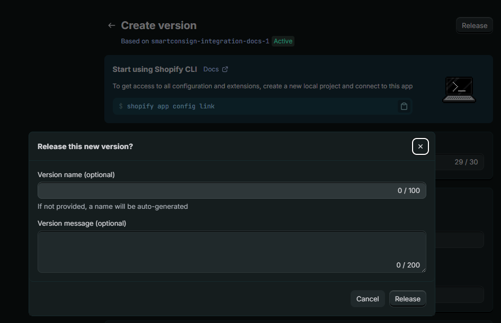The image size is (501, 323).
Task: Click the 'Start using Shopify CLI' heading
Action: pos(155,69)
